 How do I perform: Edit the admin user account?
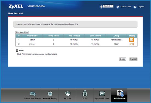coord(132,40)
